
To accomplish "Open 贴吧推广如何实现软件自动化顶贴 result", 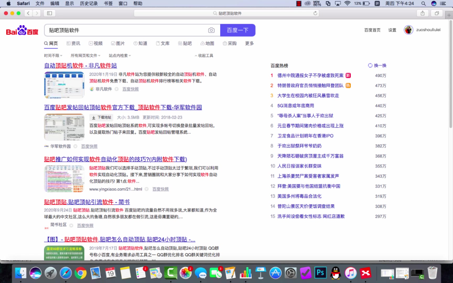I will pyautogui.click(x=115, y=159).
